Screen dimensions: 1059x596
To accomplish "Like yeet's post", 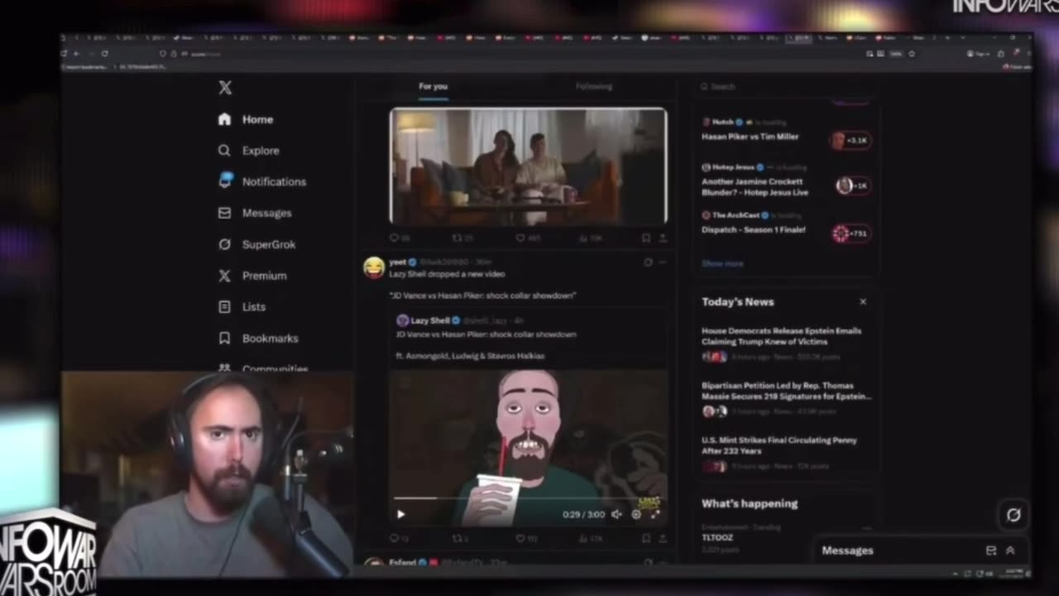I will [x=525, y=539].
